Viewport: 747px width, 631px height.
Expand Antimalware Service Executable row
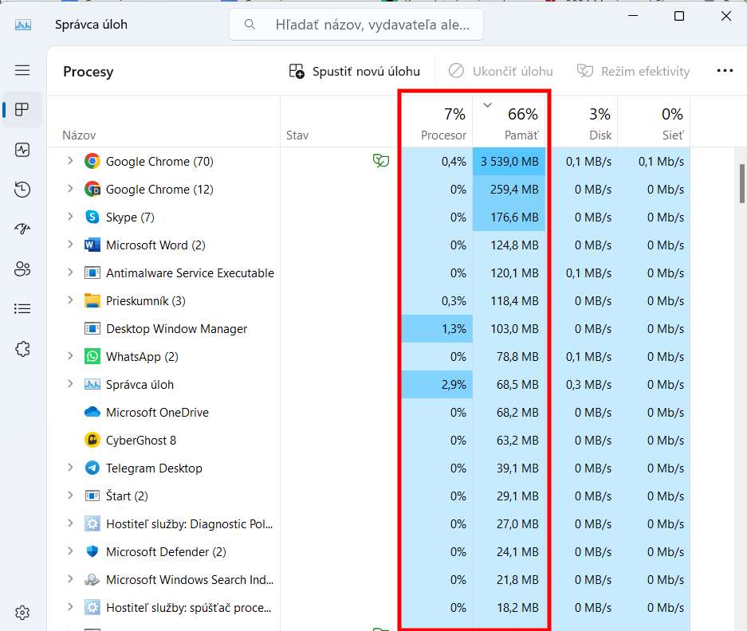coord(70,272)
